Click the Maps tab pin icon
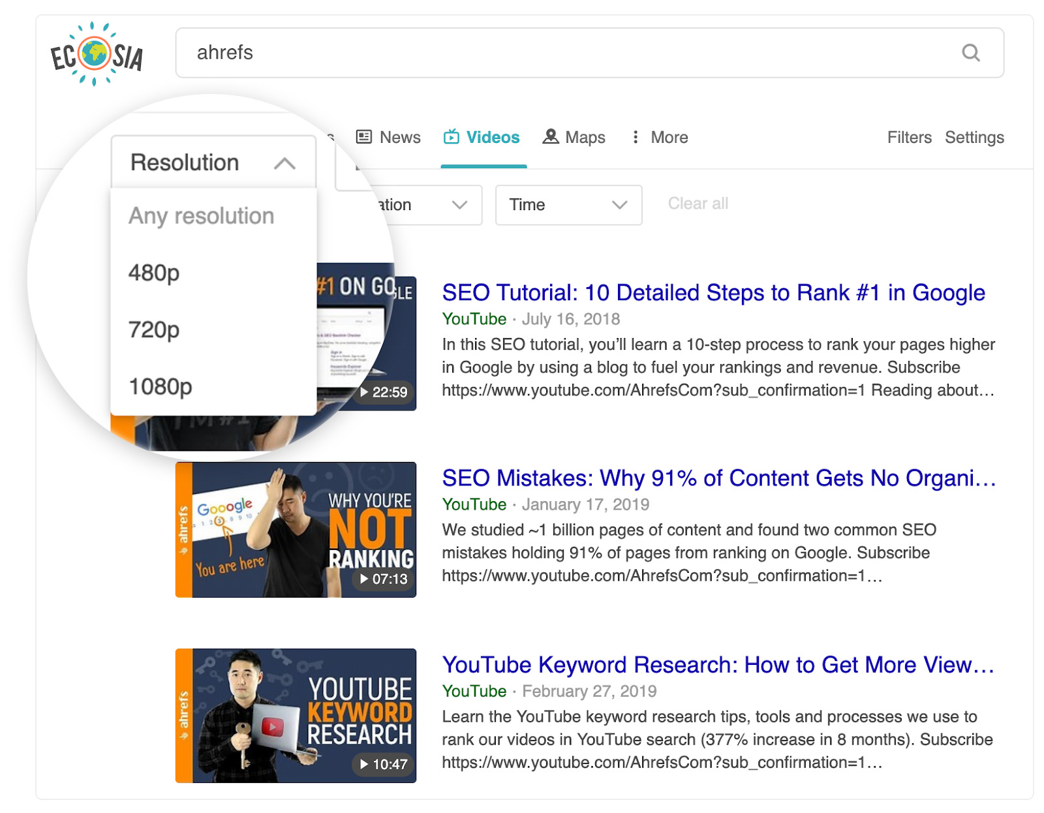Screen dimensions: 1044x813 [551, 136]
